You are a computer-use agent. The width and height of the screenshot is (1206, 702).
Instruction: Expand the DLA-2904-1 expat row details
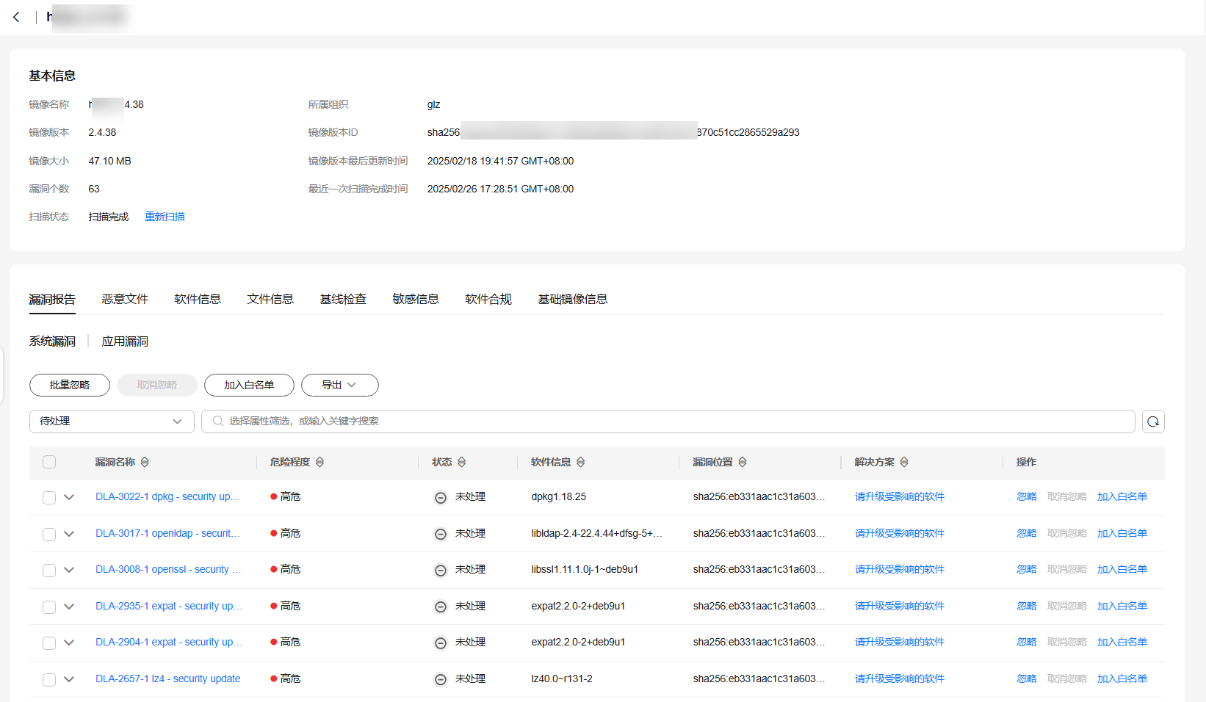point(69,643)
